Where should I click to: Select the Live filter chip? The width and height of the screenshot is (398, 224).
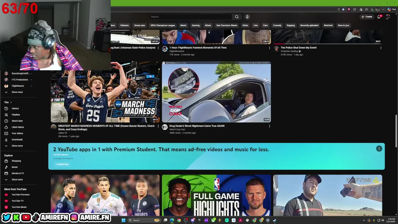point(255,25)
